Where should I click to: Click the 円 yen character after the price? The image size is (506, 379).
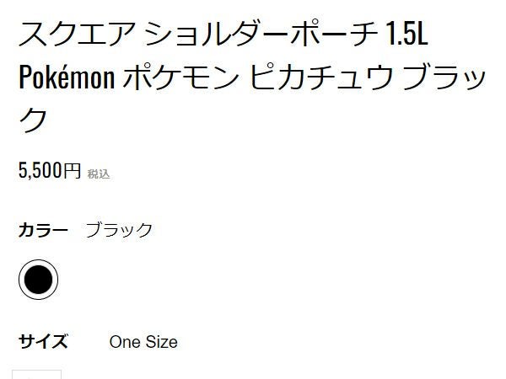pos(73,172)
